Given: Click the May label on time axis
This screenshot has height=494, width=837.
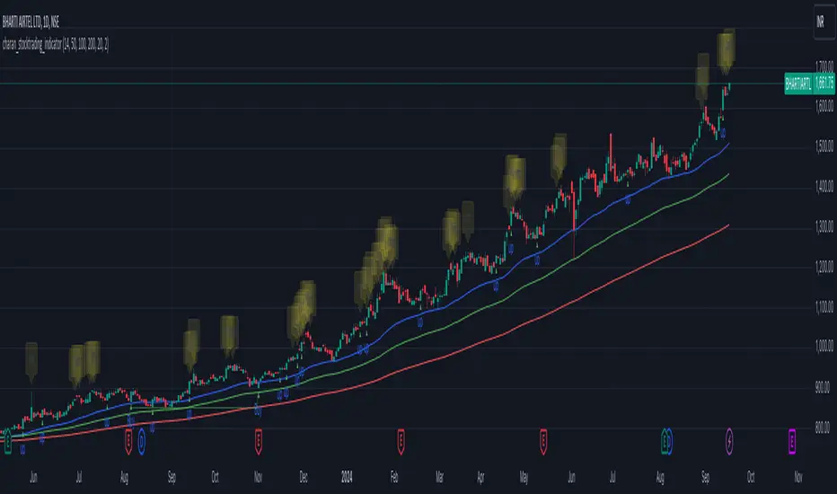Looking at the screenshot, I should click(524, 478).
